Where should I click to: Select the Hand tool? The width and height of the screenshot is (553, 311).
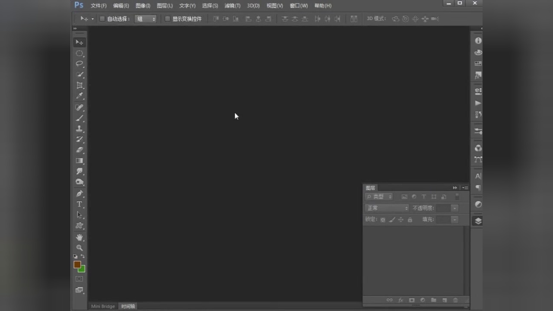[x=79, y=237]
